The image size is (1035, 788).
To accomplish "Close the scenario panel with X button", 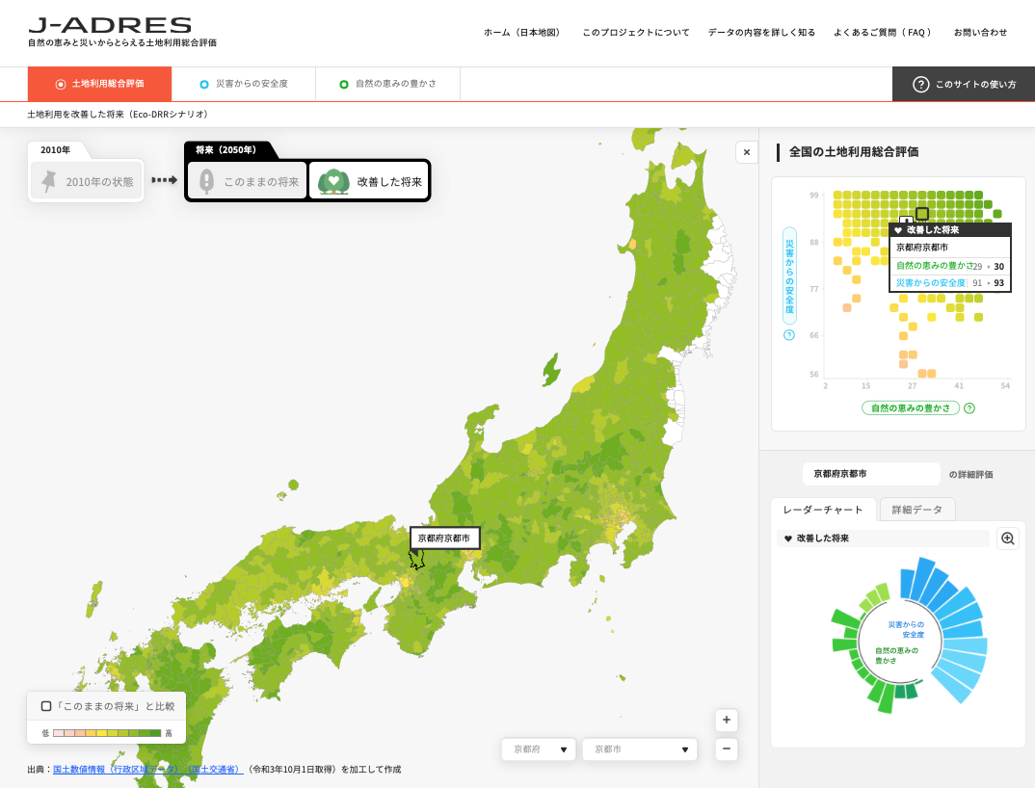I will pos(747,152).
